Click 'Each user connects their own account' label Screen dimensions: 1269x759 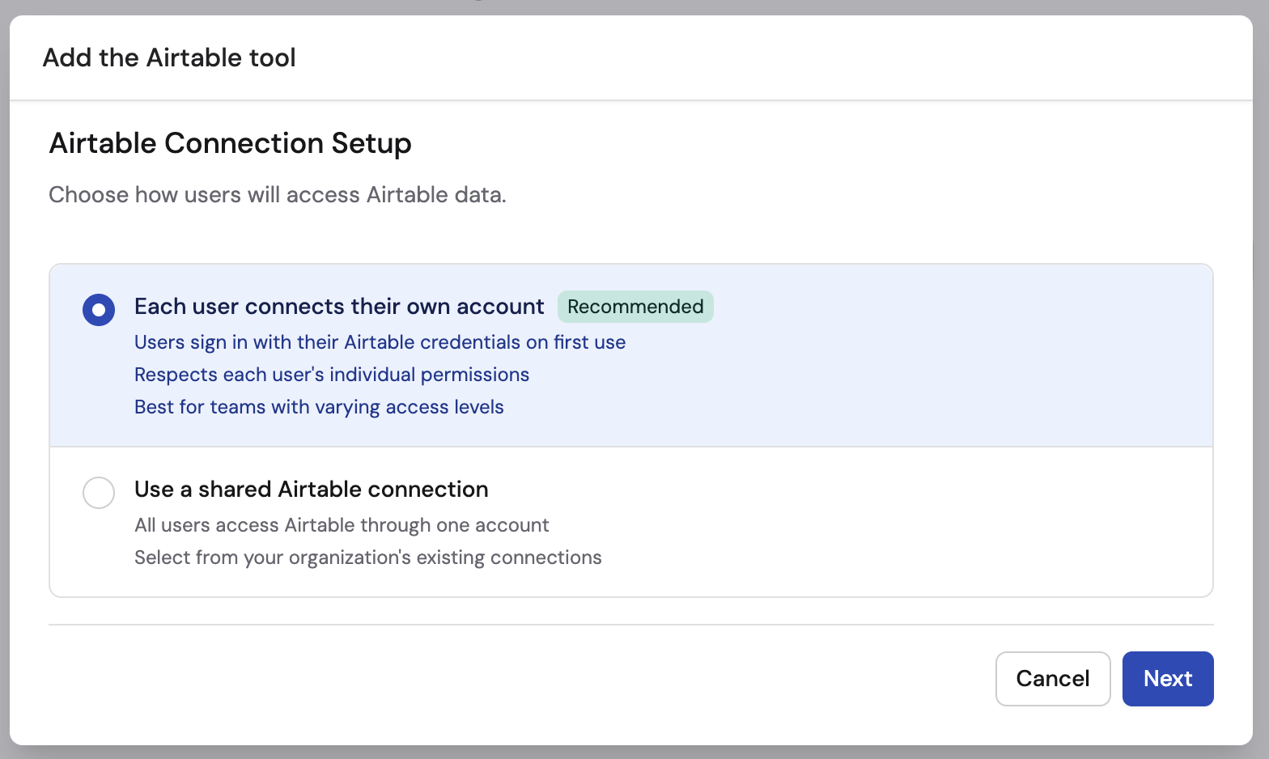point(339,307)
